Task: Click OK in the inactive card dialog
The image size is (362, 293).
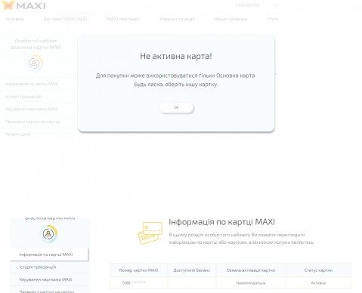Action: click(x=176, y=107)
